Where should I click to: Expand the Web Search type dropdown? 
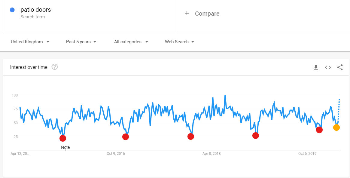click(x=180, y=42)
